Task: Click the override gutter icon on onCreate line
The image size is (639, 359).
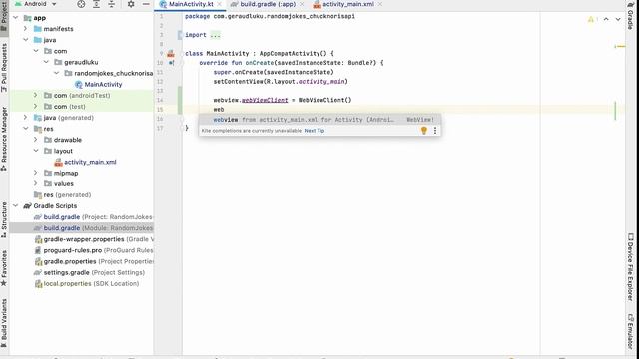Action: (x=171, y=63)
